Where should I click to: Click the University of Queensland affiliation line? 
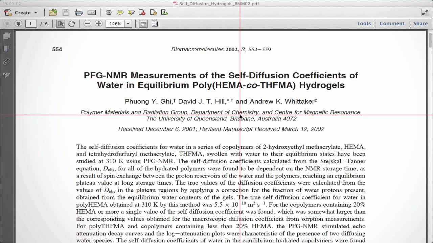click(221, 118)
